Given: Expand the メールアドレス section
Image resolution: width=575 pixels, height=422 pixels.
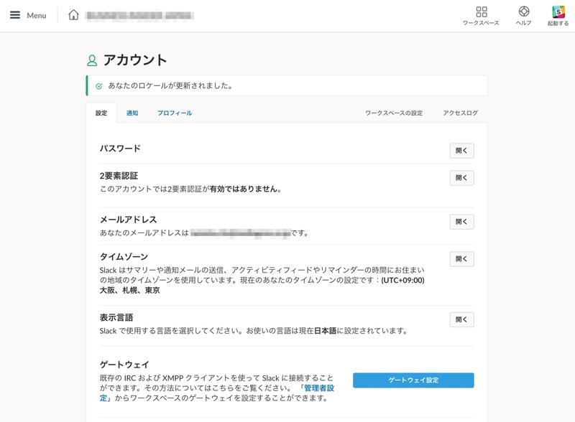Looking at the screenshot, I should pos(461,222).
